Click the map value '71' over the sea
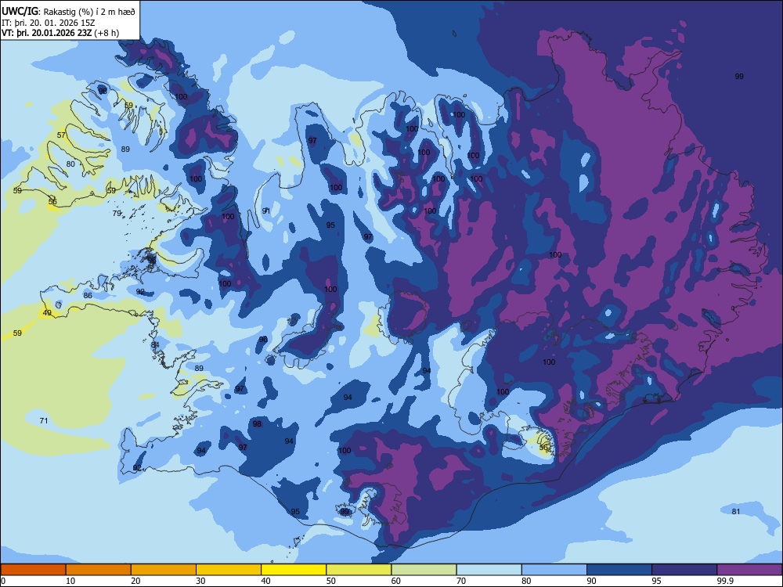 tap(44, 421)
